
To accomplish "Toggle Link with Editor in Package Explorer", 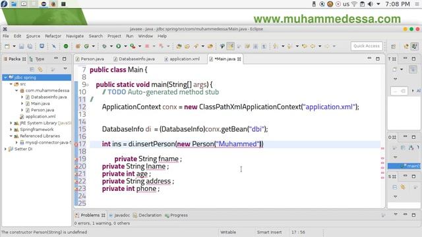I will tap(40, 69).
